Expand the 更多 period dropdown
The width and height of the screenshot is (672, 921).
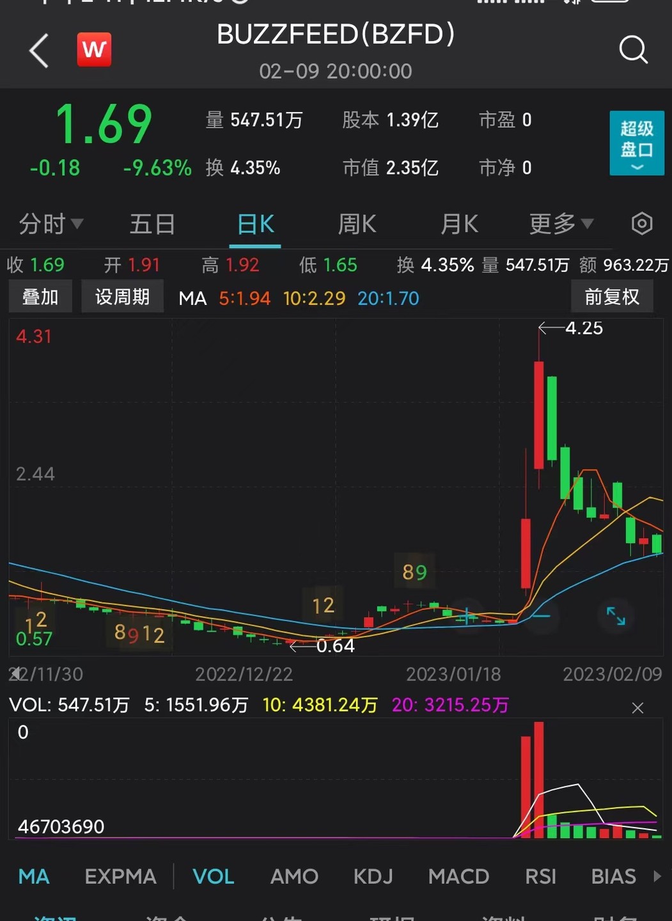(561, 224)
